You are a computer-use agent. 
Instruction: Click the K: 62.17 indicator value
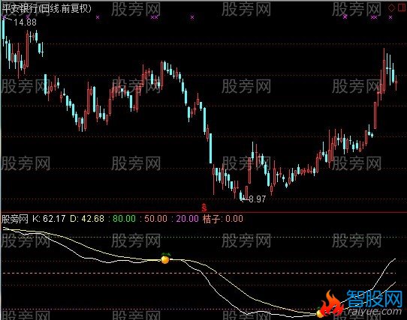(49, 219)
